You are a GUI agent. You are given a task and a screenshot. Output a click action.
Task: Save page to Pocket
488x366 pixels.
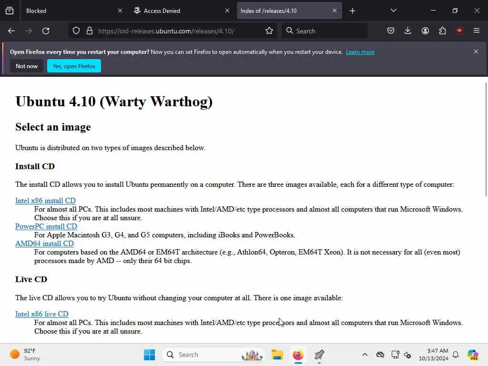[x=391, y=30]
